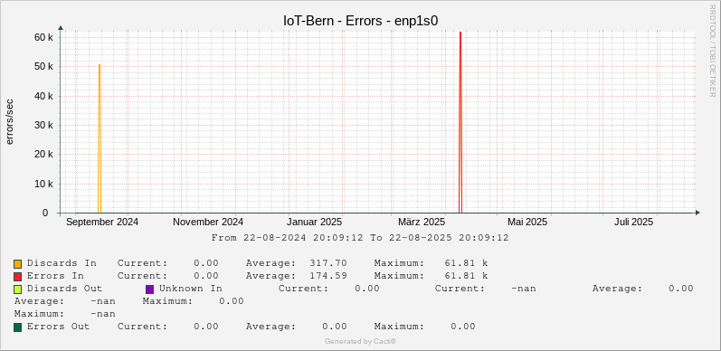Viewport: 721px width, 351px height.
Task: Click the From/To date range text
Action: click(x=360, y=238)
